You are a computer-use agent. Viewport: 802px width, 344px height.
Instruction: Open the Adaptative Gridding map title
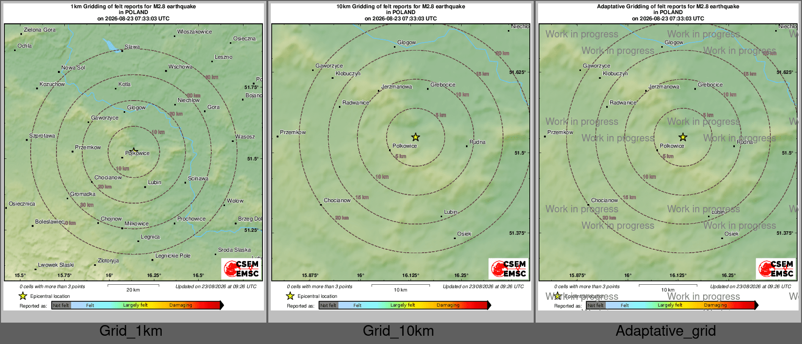[x=668, y=13]
